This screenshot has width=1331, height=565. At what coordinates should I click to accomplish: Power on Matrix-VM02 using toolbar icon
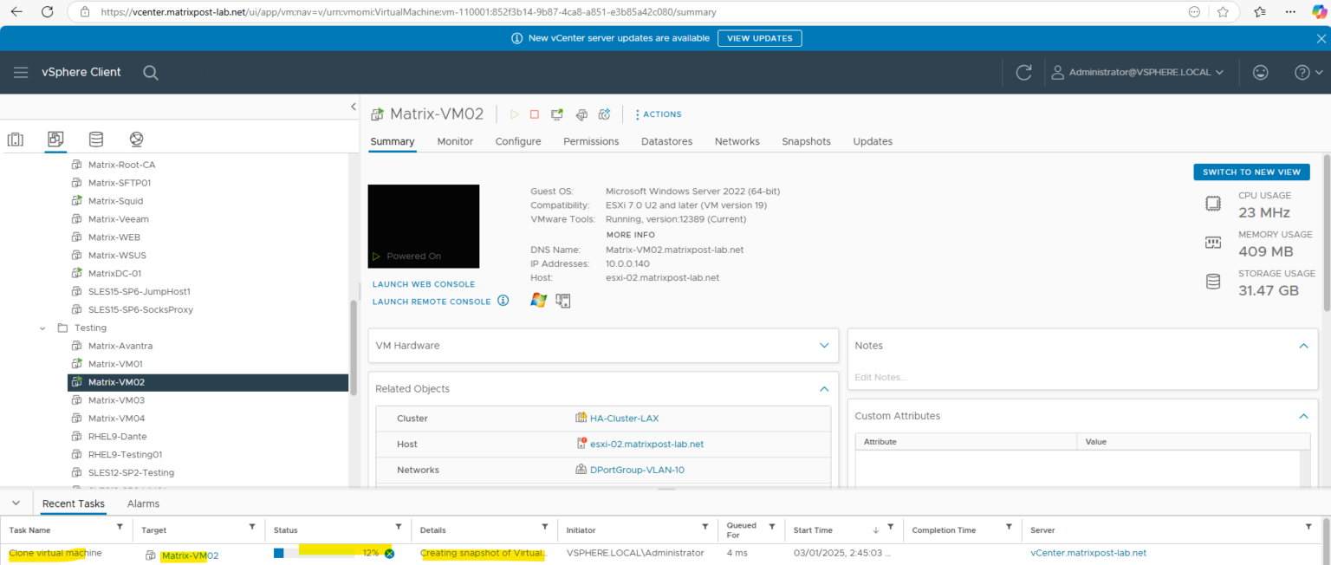(x=515, y=114)
